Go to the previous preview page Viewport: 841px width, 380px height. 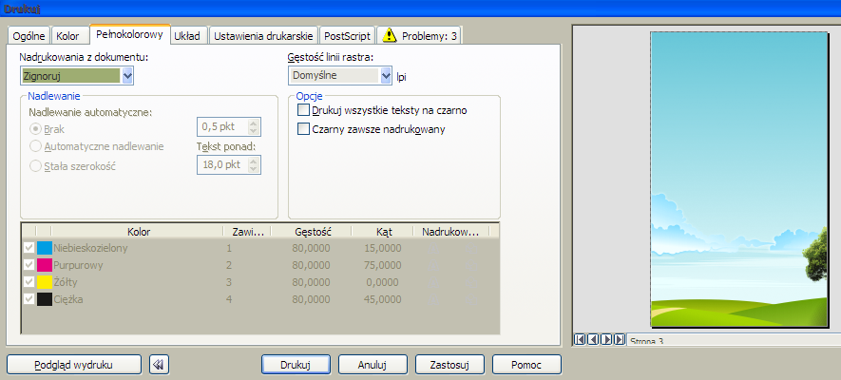click(592, 339)
